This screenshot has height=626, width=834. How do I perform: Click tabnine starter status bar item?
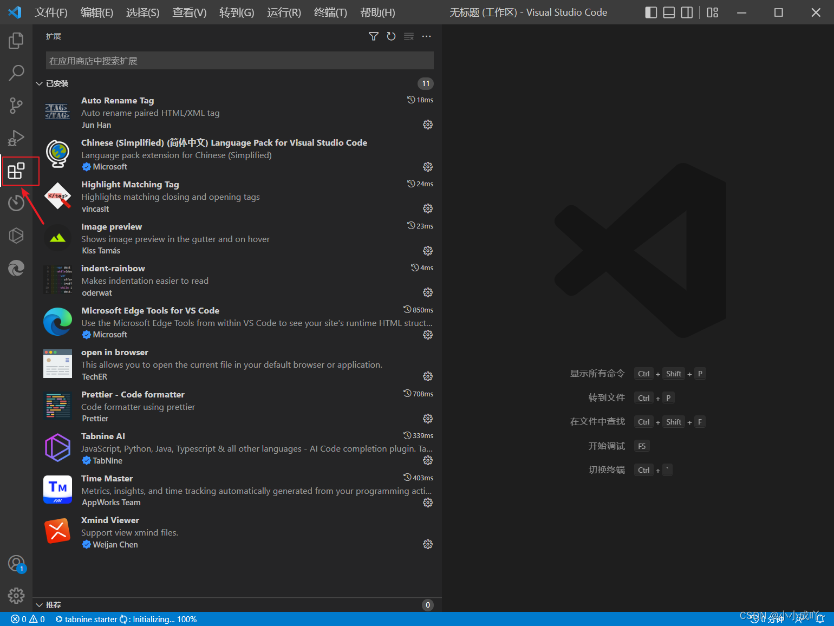(x=126, y=619)
